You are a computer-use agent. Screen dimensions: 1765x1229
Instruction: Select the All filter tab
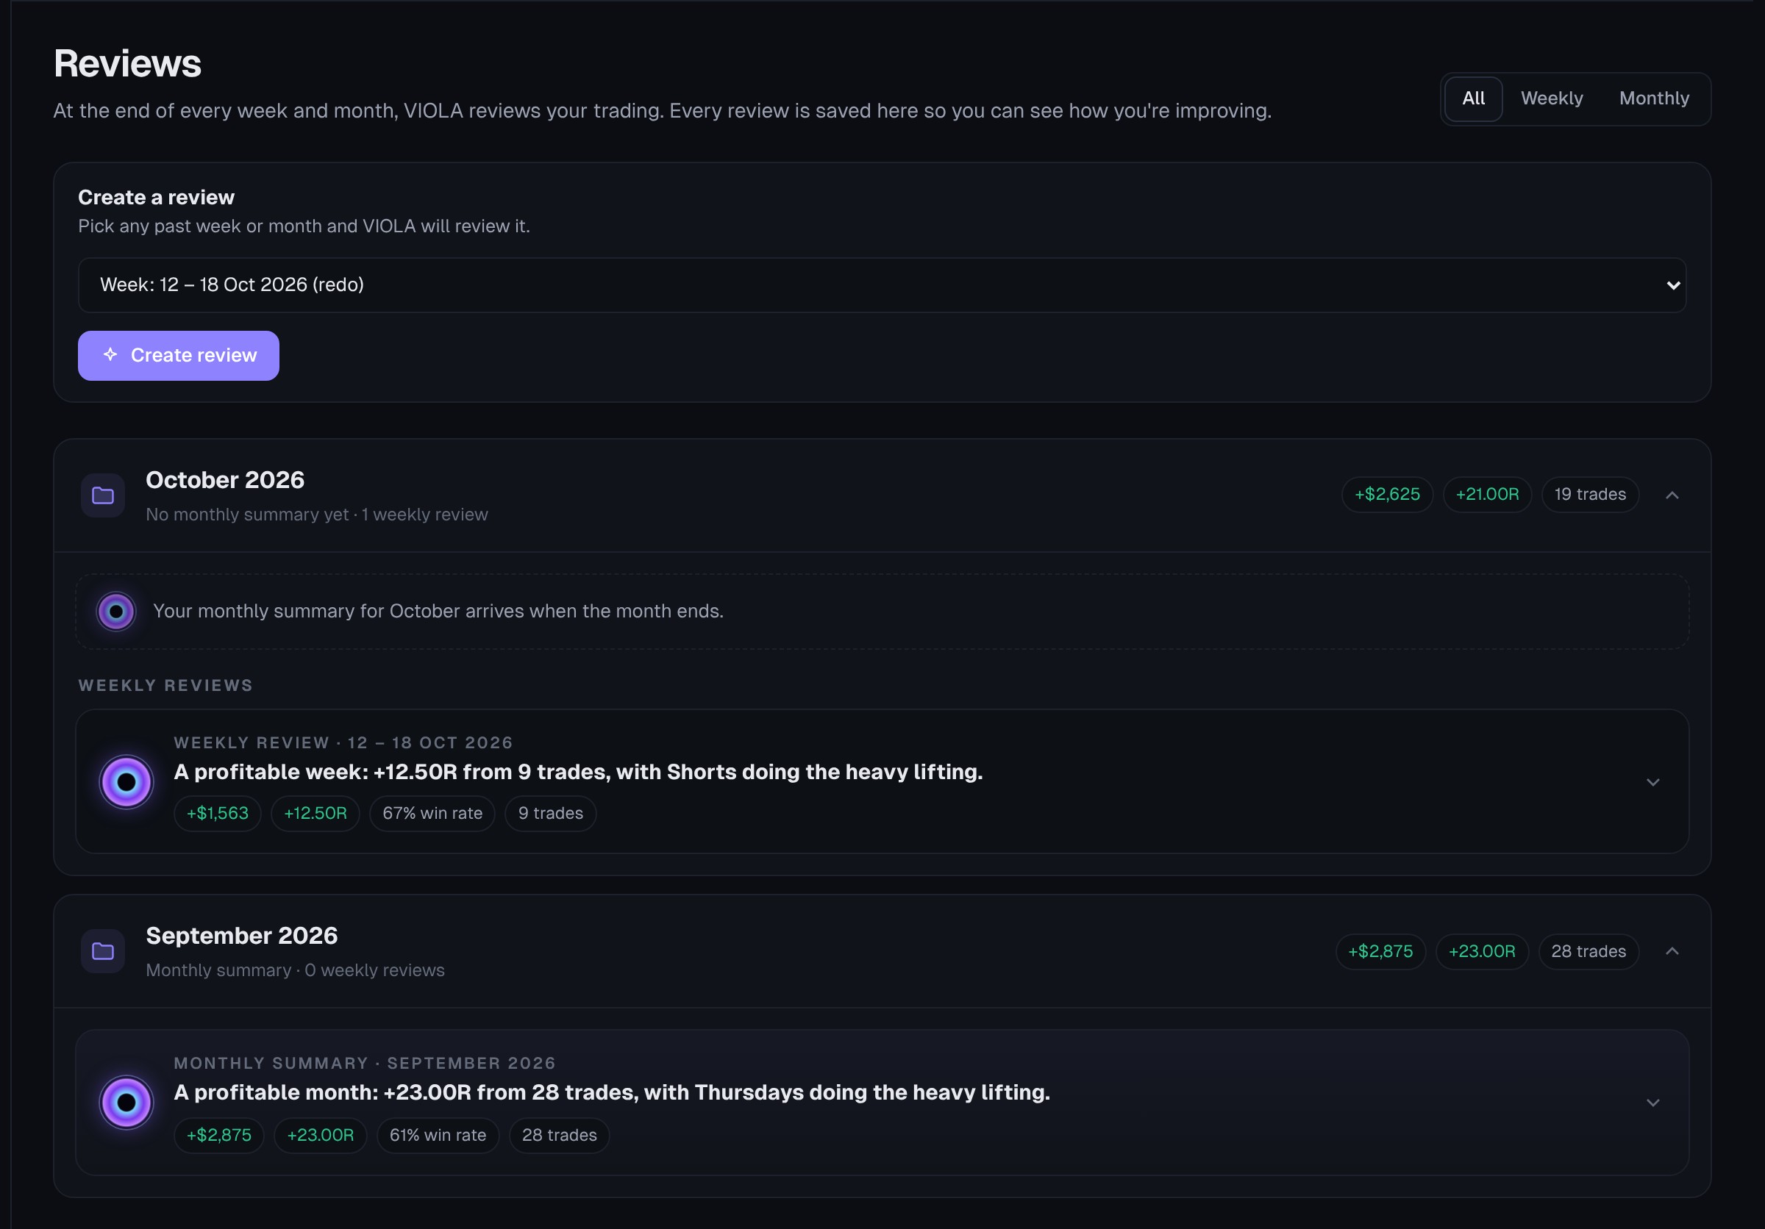click(1473, 98)
